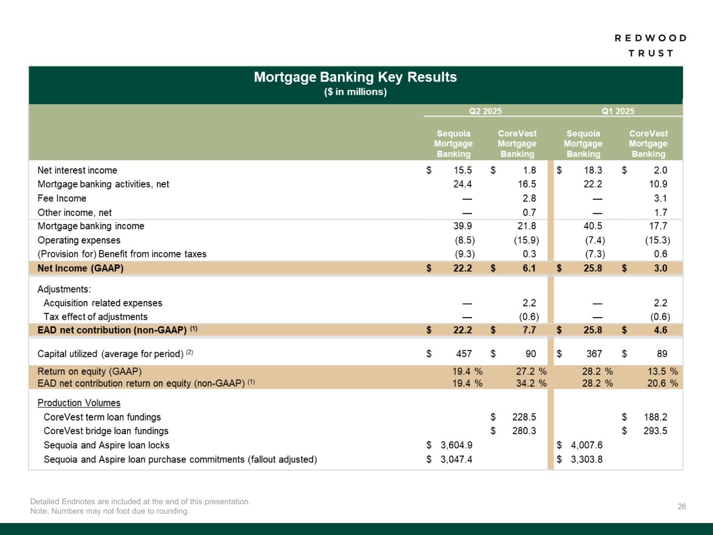The width and height of the screenshot is (713, 535).
Task: Click the page number 26
Action: (682, 506)
